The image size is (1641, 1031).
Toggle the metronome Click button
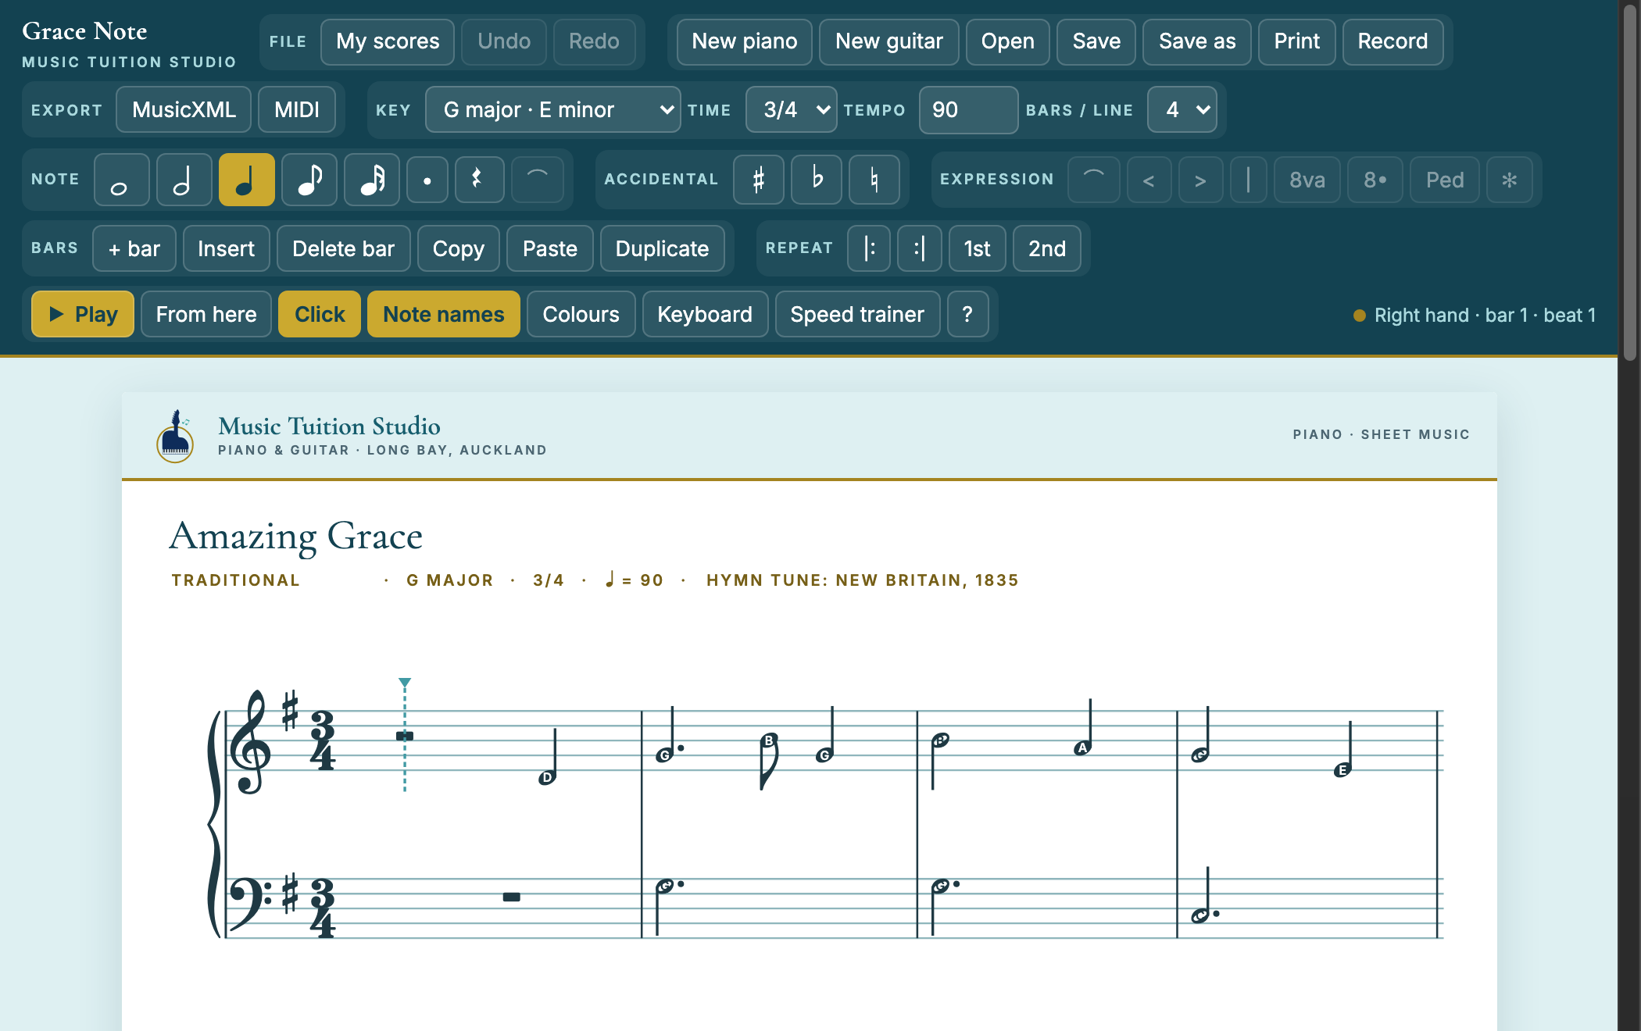click(x=320, y=314)
